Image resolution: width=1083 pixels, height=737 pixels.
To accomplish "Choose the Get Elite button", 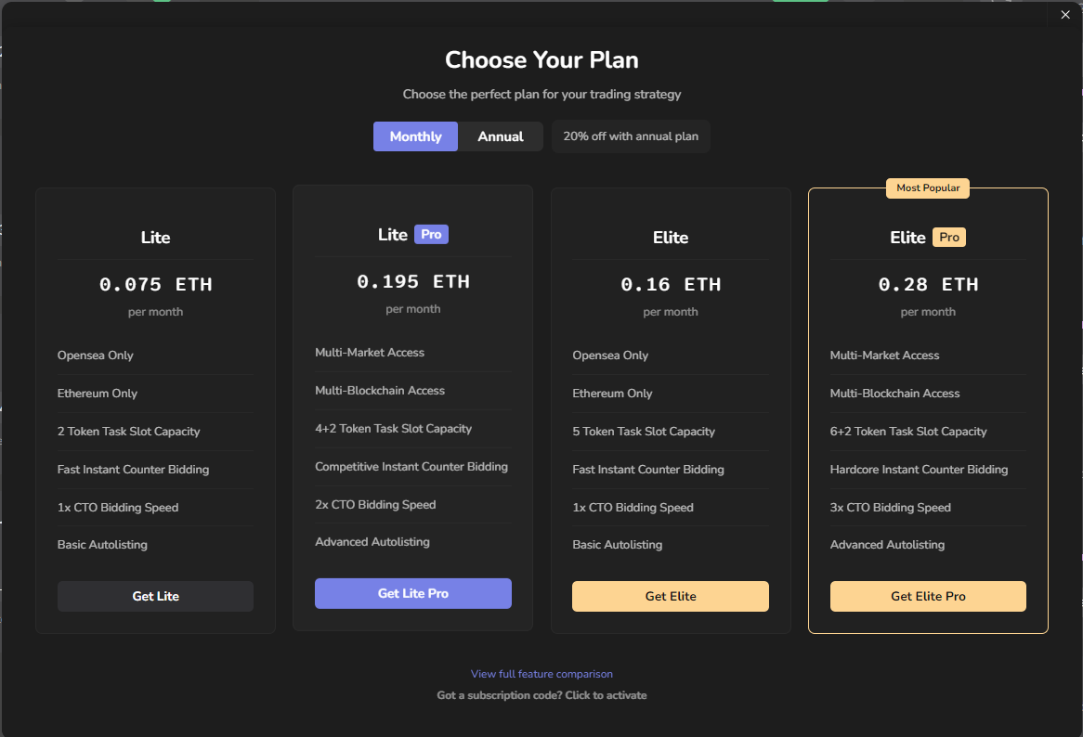I will tap(671, 597).
